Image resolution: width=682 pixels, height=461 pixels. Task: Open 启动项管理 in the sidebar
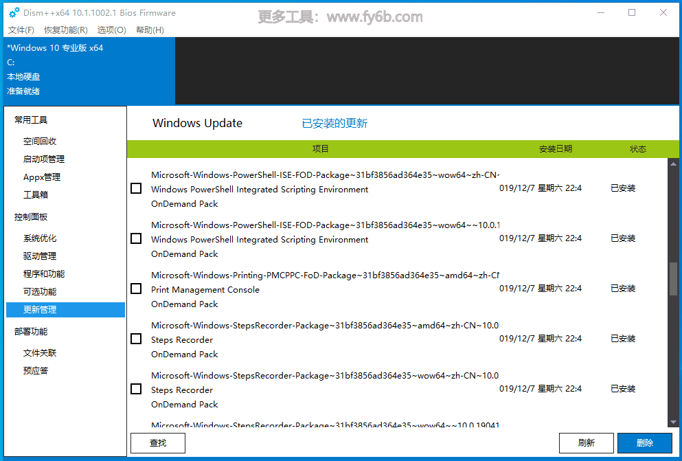click(x=43, y=159)
